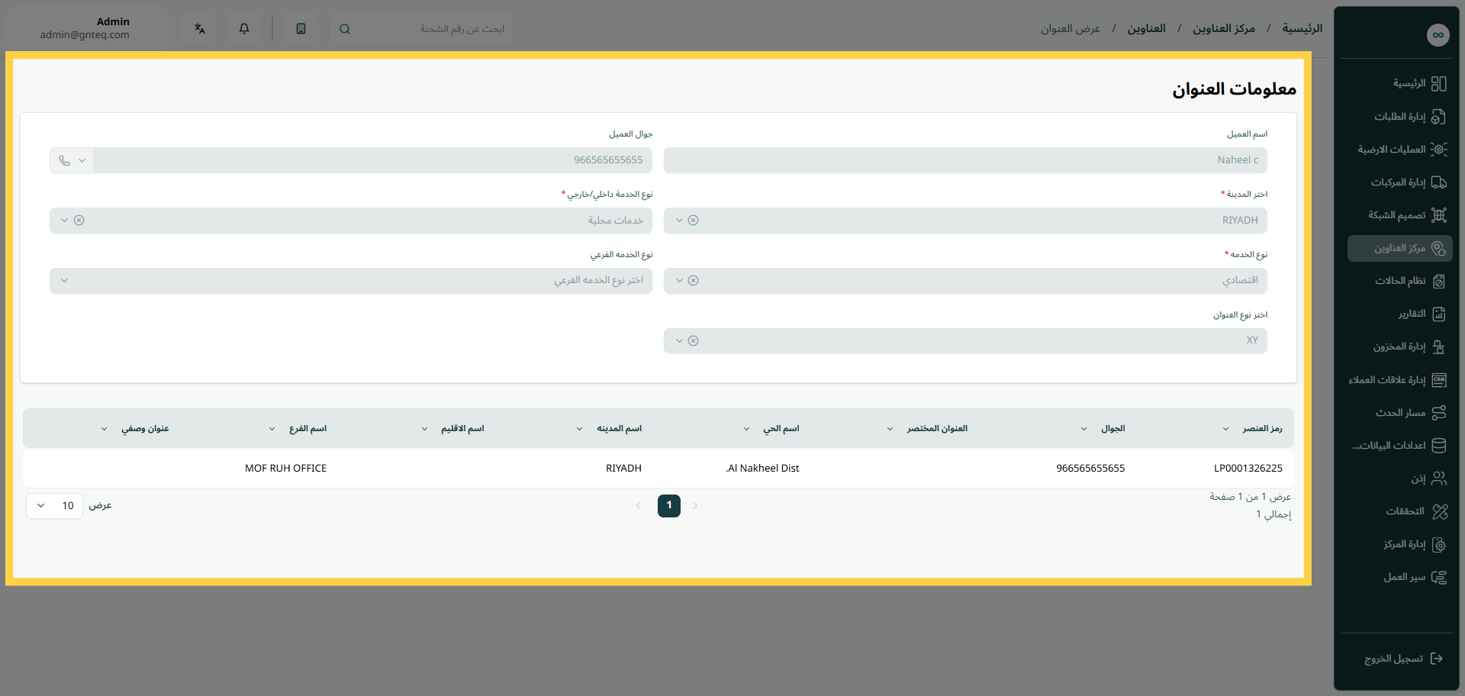Open إدارة المخزون inventory in sidebar
Viewport: 1465px width, 696px height.
1400,346
